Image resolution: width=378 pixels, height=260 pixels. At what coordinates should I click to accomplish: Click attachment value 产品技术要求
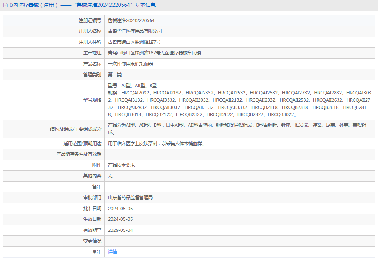pos(121,165)
